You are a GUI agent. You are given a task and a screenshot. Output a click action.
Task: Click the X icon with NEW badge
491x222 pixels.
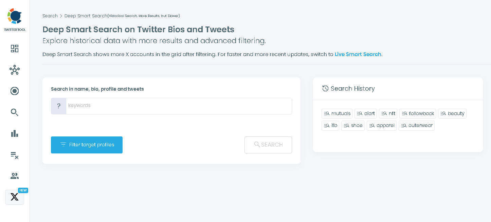(x=14, y=197)
